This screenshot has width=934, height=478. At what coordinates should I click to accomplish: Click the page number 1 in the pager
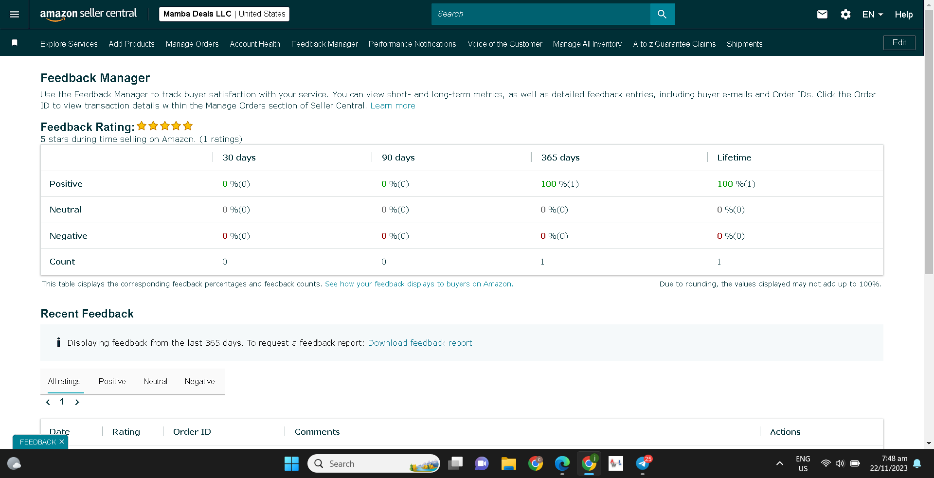pos(62,402)
